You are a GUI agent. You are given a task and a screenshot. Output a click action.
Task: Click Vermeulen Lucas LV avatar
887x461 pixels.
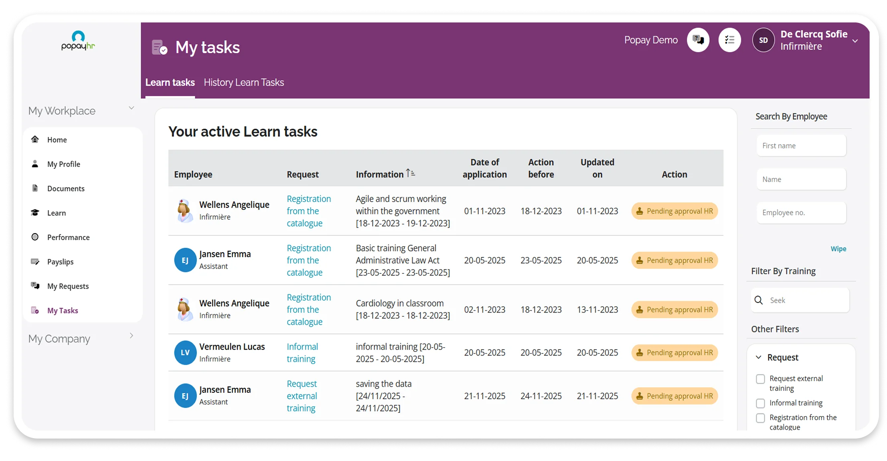coord(185,352)
